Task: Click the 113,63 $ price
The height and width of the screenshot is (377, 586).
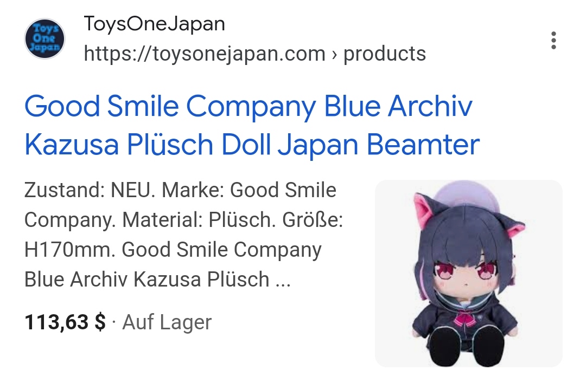Action: click(65, 322)
